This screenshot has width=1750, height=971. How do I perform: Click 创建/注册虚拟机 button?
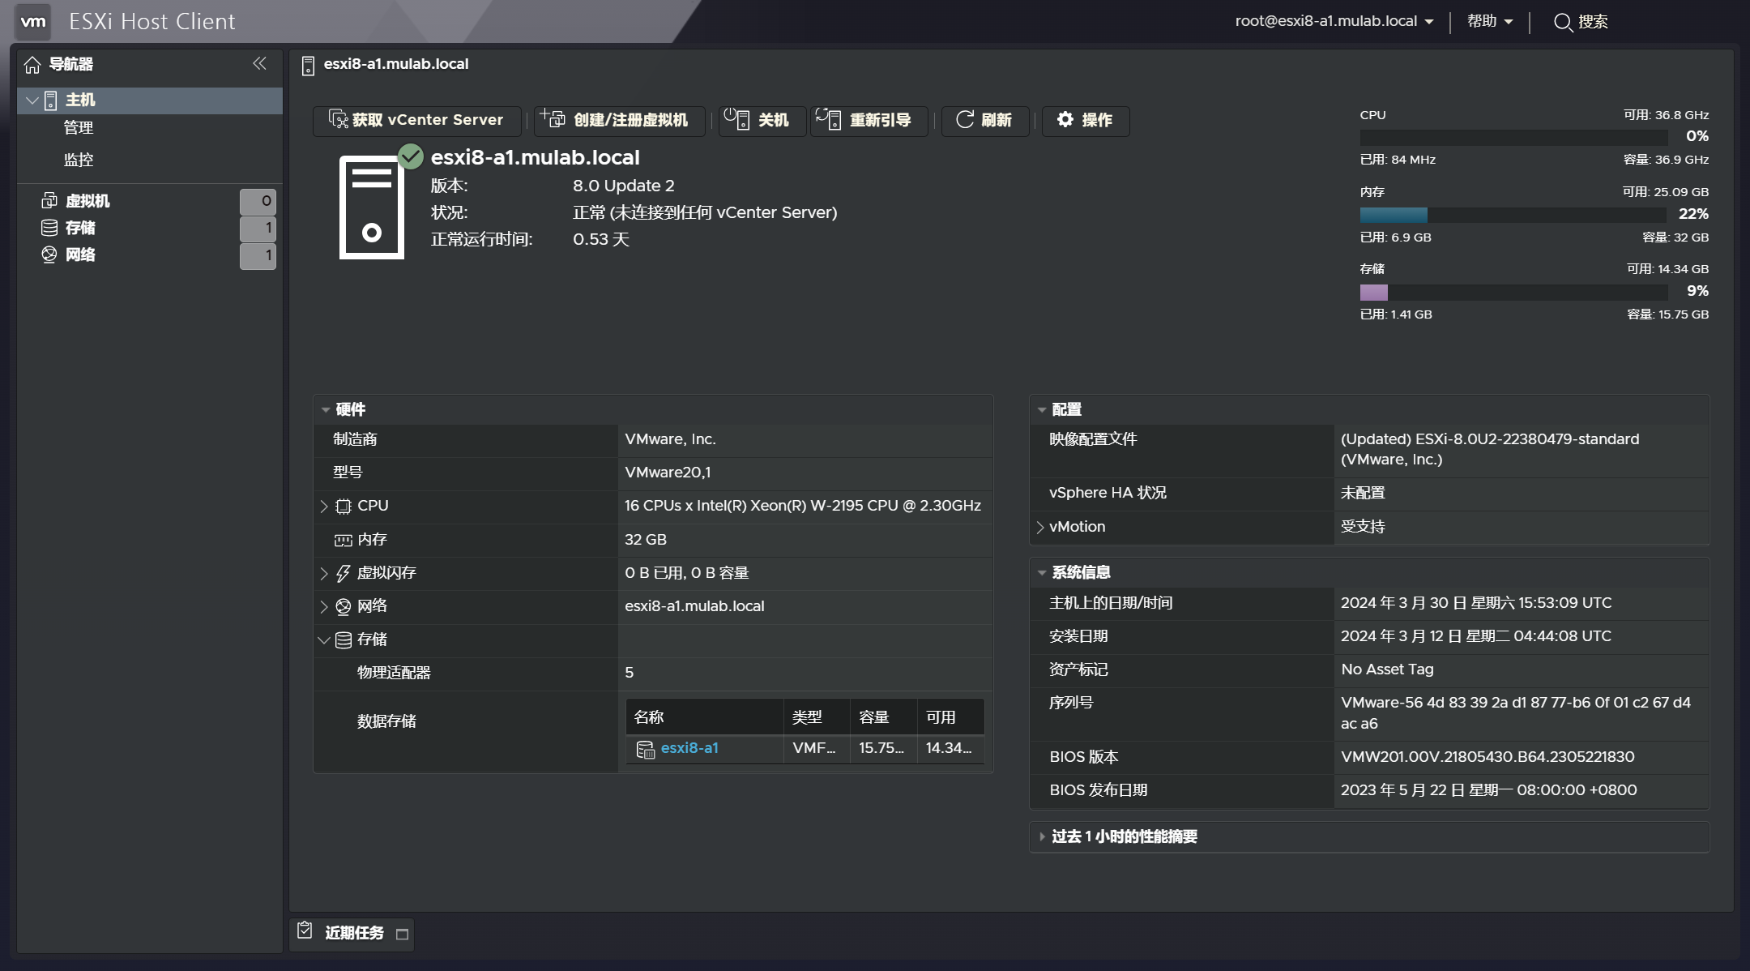619,121
